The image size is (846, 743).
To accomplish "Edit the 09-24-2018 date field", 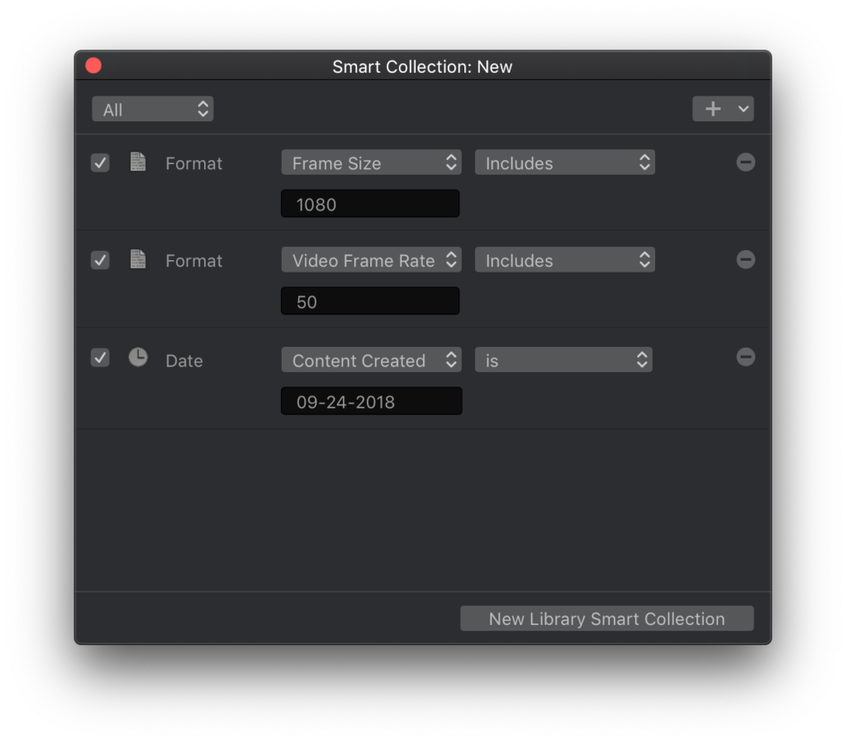I will tap(371, 401).
